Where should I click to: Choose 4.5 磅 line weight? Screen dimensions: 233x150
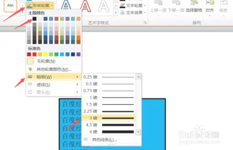tap(109, 125)
